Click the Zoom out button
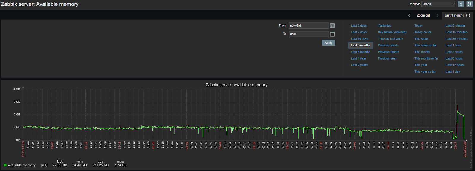The image size is (475, 171). 423,15
